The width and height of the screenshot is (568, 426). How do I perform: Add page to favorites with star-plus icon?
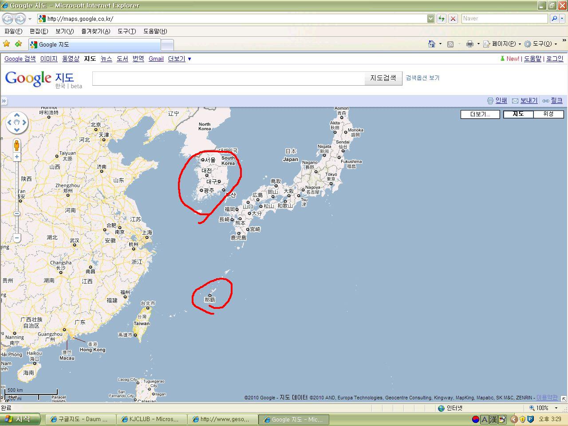coord(18,44)
